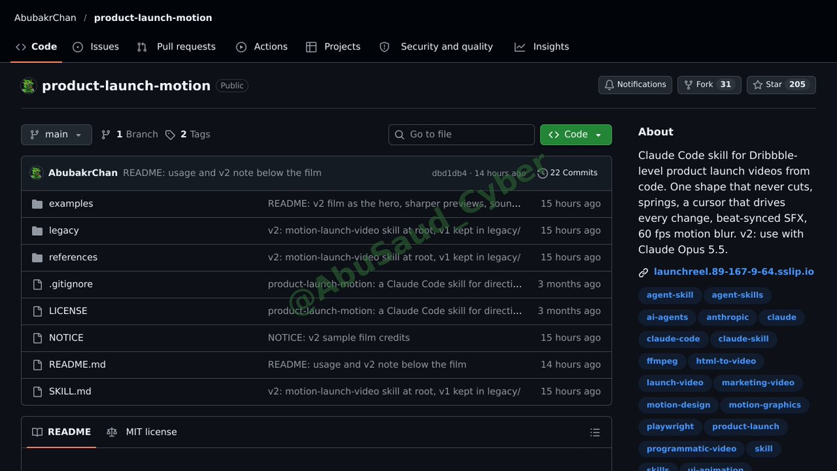This screenshot has height=471, width=837.
Task: Open the legacy folder icon
Action: coord(38,231)
